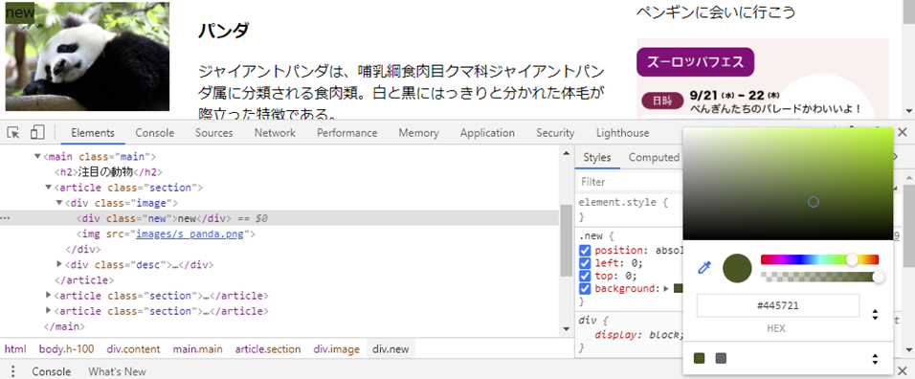The width and height of the screenshot is (915, 379).
Task: Switch color format using HEX arrows
Action: point(875,315)
